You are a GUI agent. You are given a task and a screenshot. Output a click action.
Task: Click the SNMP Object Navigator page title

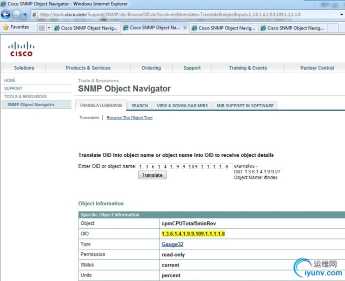click(124, 89)
